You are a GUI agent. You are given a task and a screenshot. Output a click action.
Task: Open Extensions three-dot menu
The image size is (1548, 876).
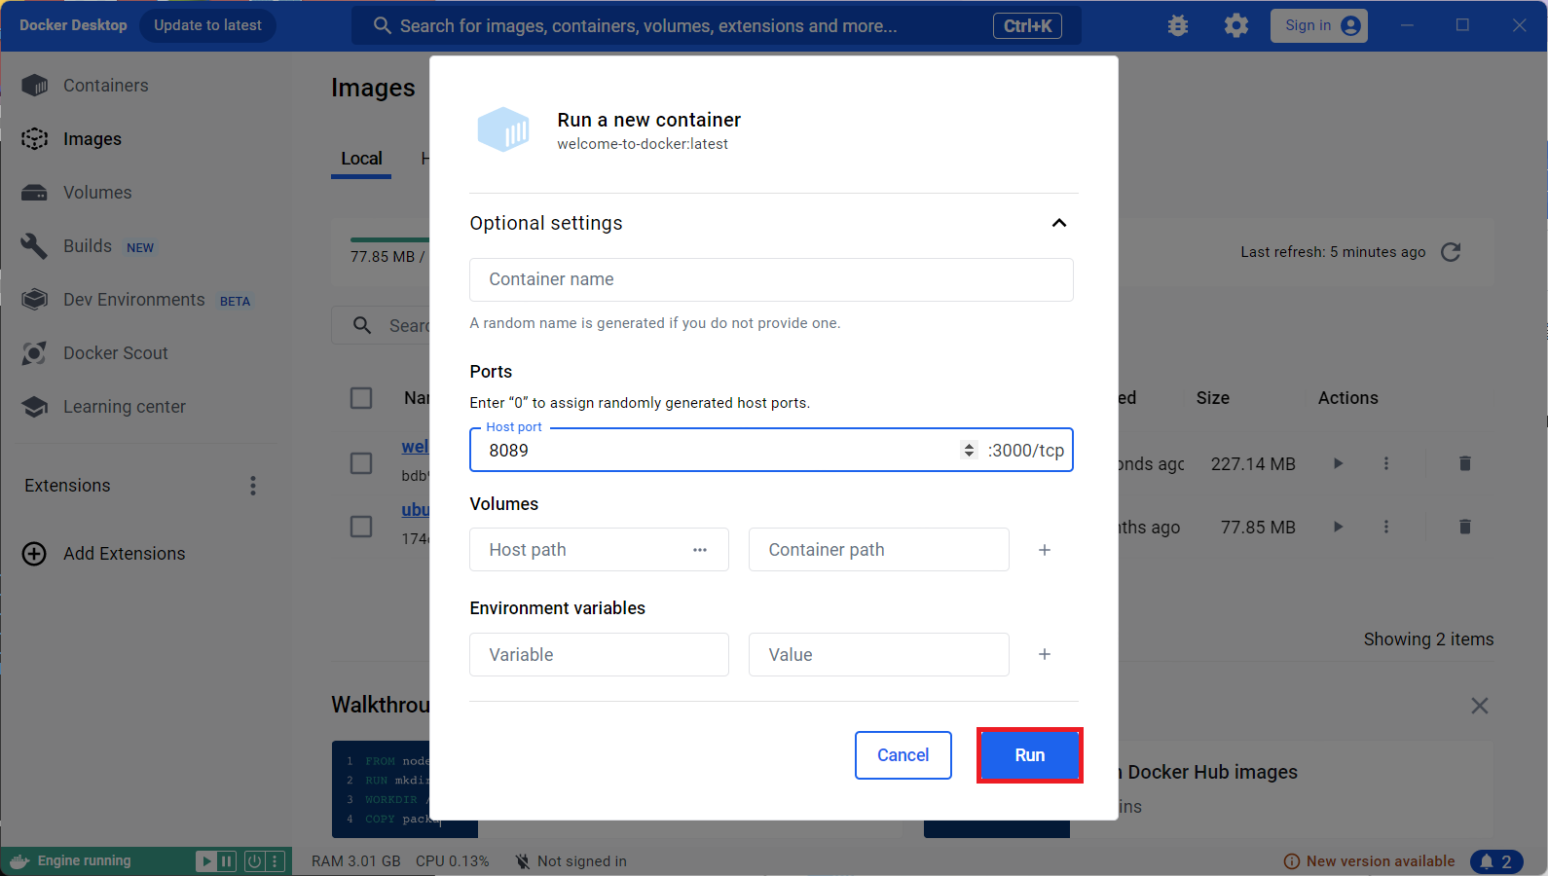tap(253, 486)
